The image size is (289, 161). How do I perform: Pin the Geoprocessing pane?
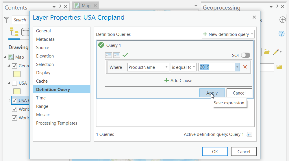277,6
